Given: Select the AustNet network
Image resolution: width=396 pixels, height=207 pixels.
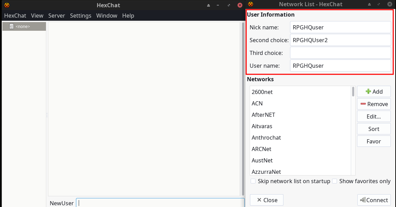Looking at the screenshot, I should click(300, 160).
